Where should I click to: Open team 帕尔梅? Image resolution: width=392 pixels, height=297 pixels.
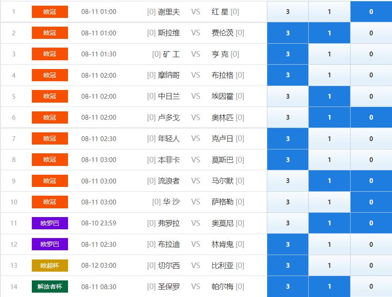(222, 287)
